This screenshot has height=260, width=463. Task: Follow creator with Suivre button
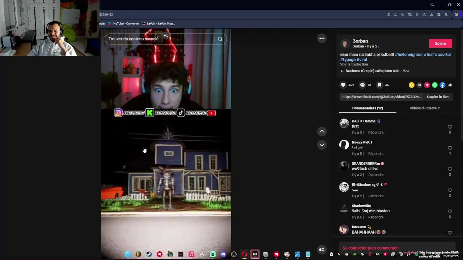coord(440,43)
